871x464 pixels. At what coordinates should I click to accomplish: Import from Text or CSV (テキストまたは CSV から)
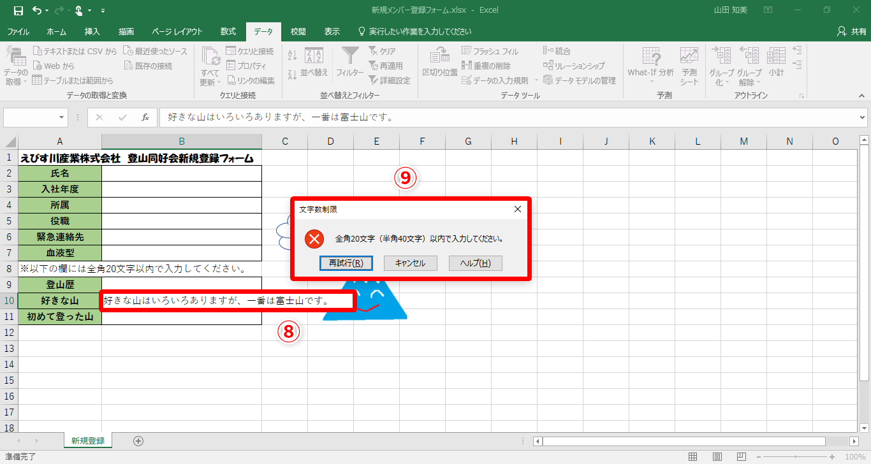click(75, 51)
